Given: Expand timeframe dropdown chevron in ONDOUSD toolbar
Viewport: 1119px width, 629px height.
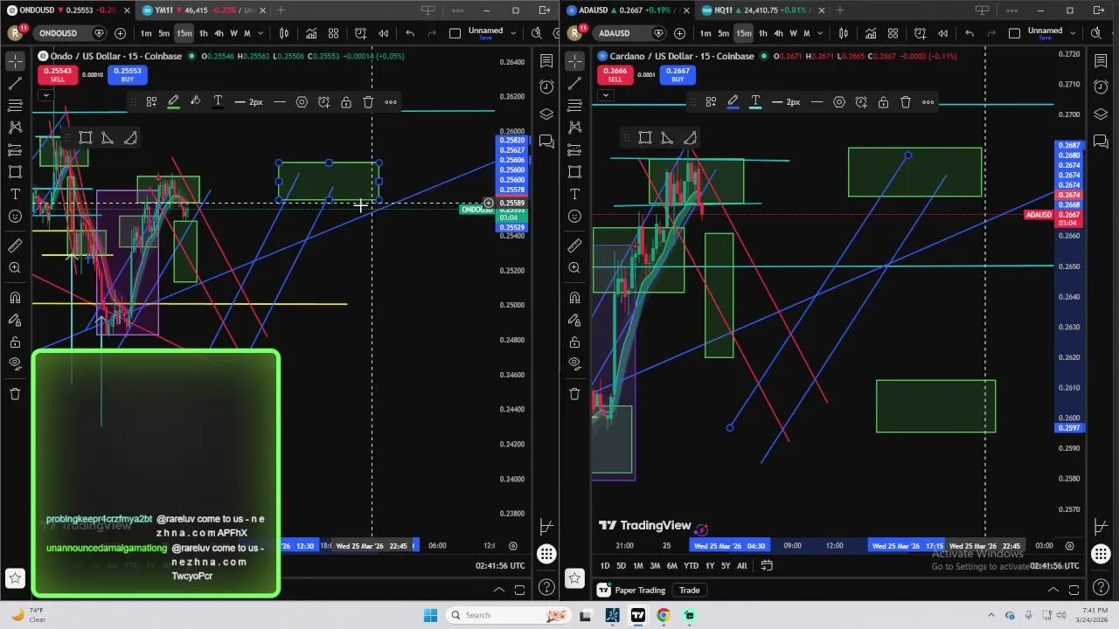Looking at the screenshot, I should pyautogui.click(x=261, y=33).
